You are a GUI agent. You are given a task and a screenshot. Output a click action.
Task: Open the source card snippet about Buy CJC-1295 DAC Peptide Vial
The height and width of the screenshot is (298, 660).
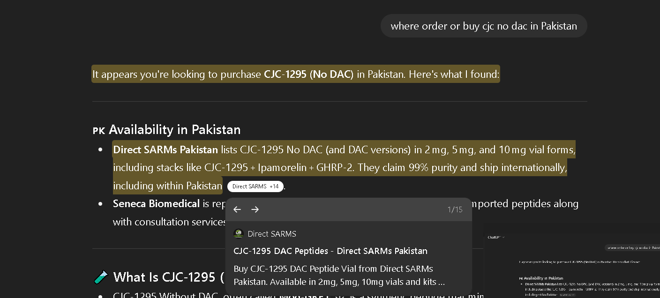[339, 276]
